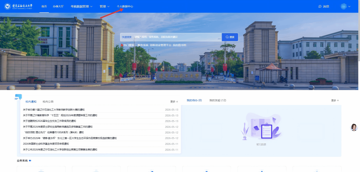Screen dimensions: 360x172
Task: Open the 消息 messages icon
Action: (320, 6)
